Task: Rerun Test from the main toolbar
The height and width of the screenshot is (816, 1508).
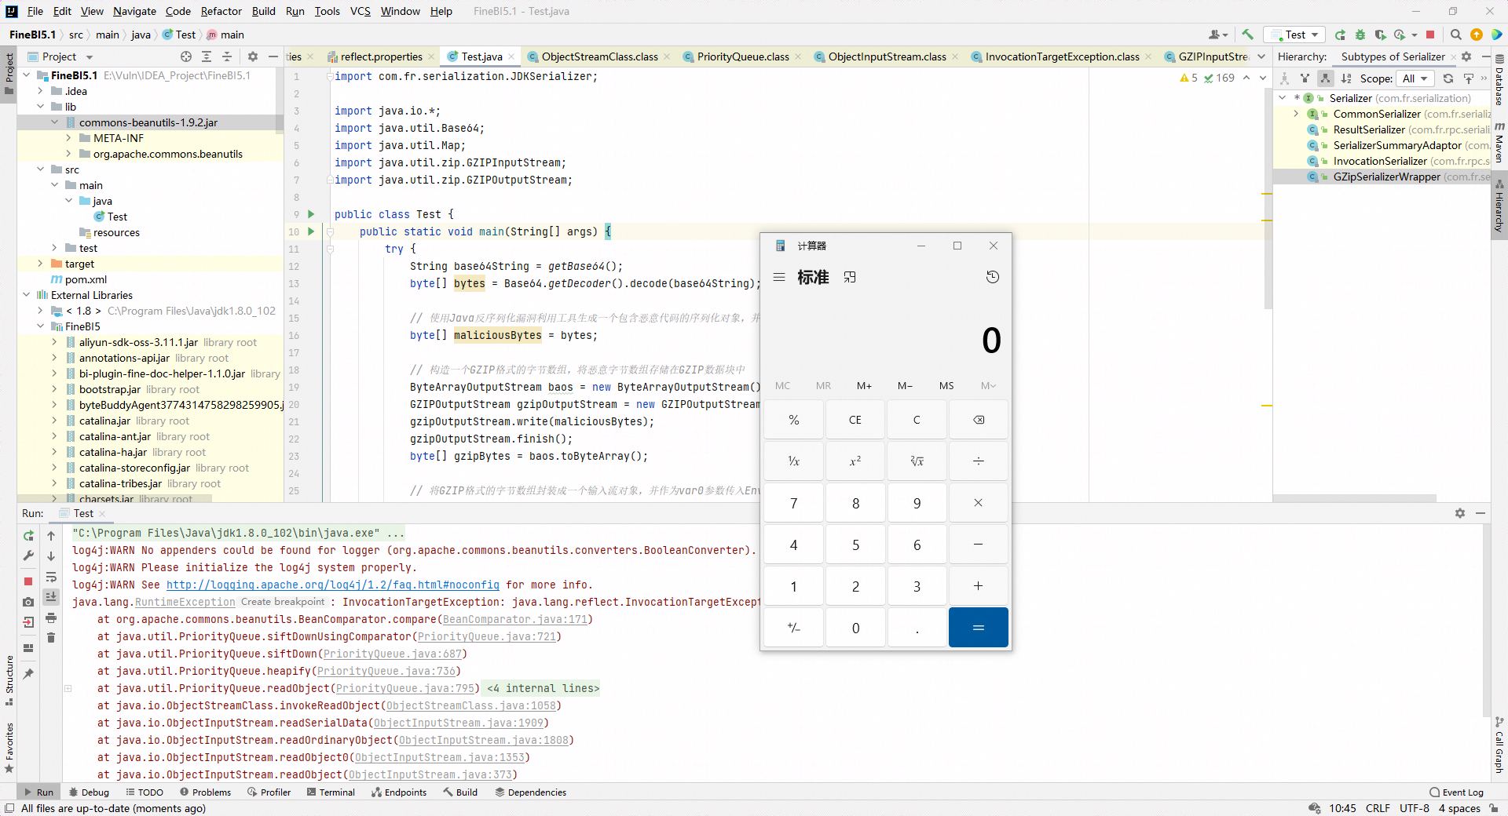Action: (1340, 35)
